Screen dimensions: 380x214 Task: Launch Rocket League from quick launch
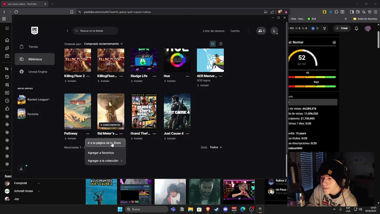tap(34, 100)
